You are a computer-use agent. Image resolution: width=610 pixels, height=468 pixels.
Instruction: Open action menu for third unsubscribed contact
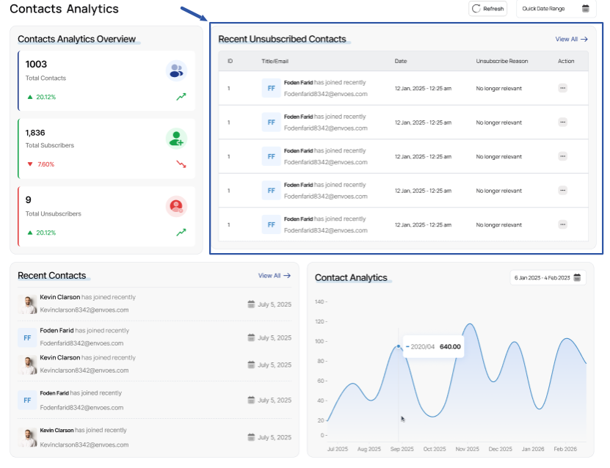click(562, 156)
